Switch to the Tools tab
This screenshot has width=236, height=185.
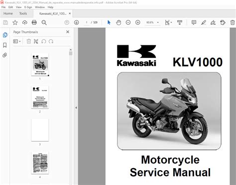[x=23, y=13]
